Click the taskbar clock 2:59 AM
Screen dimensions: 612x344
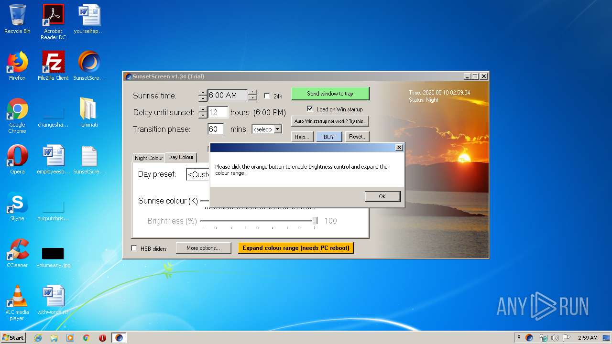pyautogui.click(x=588, y=338)
